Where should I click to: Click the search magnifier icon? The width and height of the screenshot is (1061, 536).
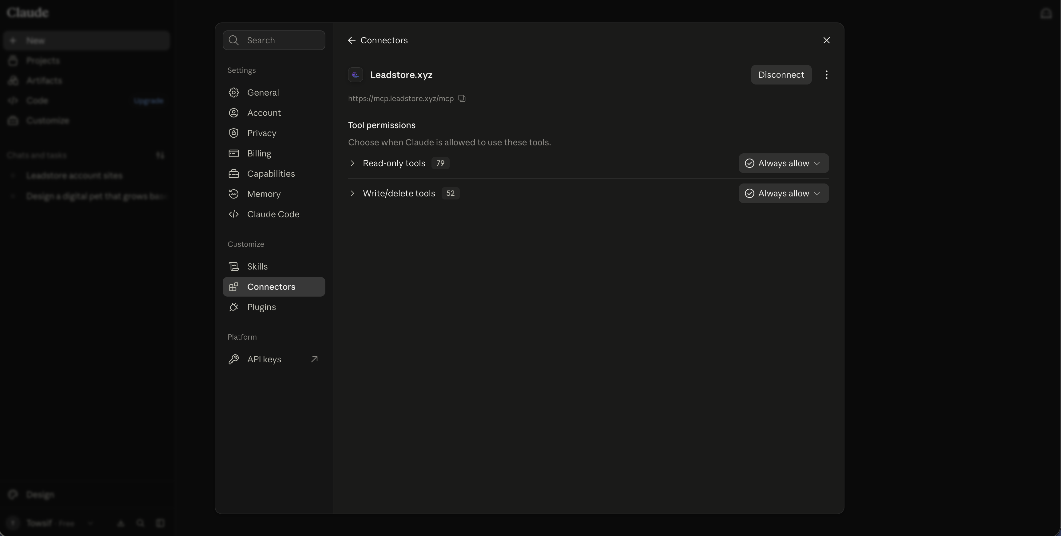(x=233, y=40)
